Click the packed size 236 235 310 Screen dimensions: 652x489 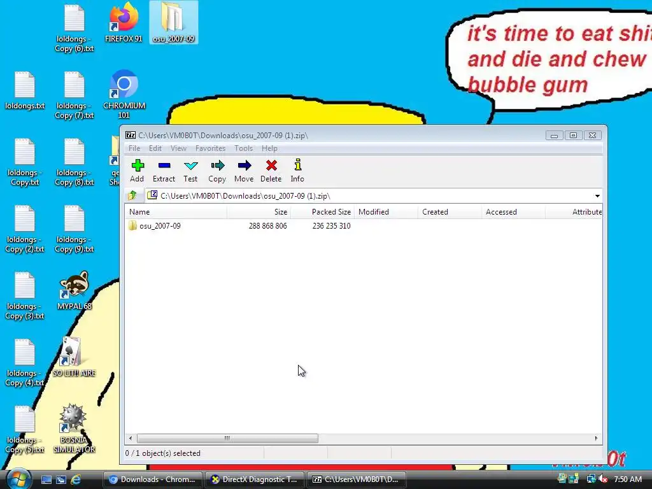pos(331,226)
